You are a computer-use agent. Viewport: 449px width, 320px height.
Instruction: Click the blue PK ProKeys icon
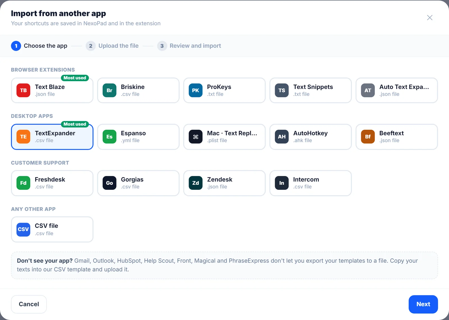pos(196,90)
